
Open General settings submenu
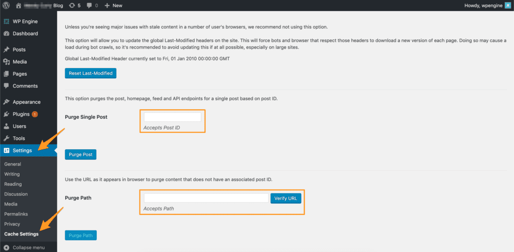[13, 164]
